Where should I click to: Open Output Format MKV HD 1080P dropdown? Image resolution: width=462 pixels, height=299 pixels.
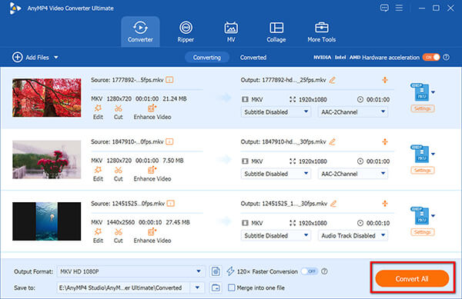(131, 271)
